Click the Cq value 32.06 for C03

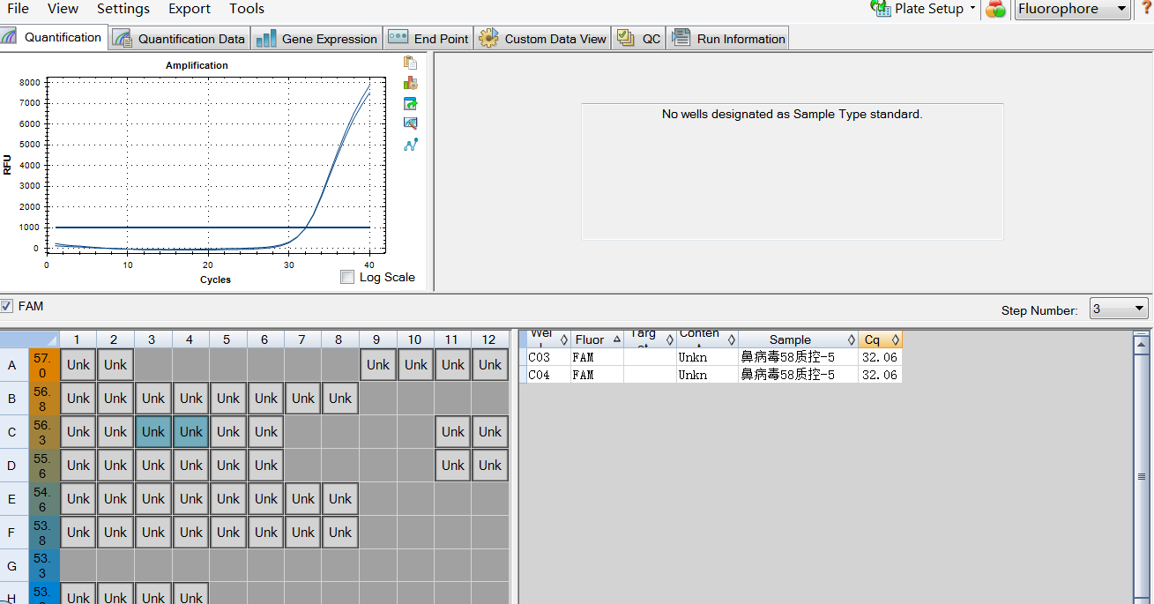tap(879, 358)
